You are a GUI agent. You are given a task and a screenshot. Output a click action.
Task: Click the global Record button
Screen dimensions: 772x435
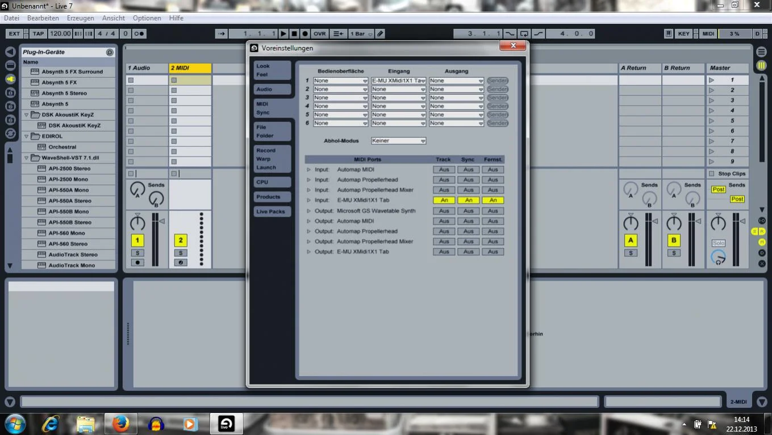click(305, 33)
